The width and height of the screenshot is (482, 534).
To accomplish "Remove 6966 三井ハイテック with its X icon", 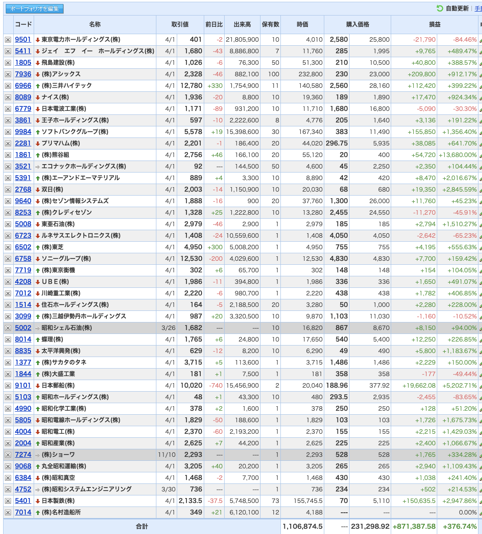I will point(8,86).
